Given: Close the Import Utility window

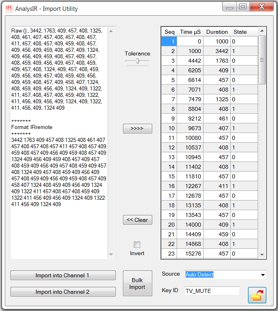Looking at the screenshot, I should point(262,7).
